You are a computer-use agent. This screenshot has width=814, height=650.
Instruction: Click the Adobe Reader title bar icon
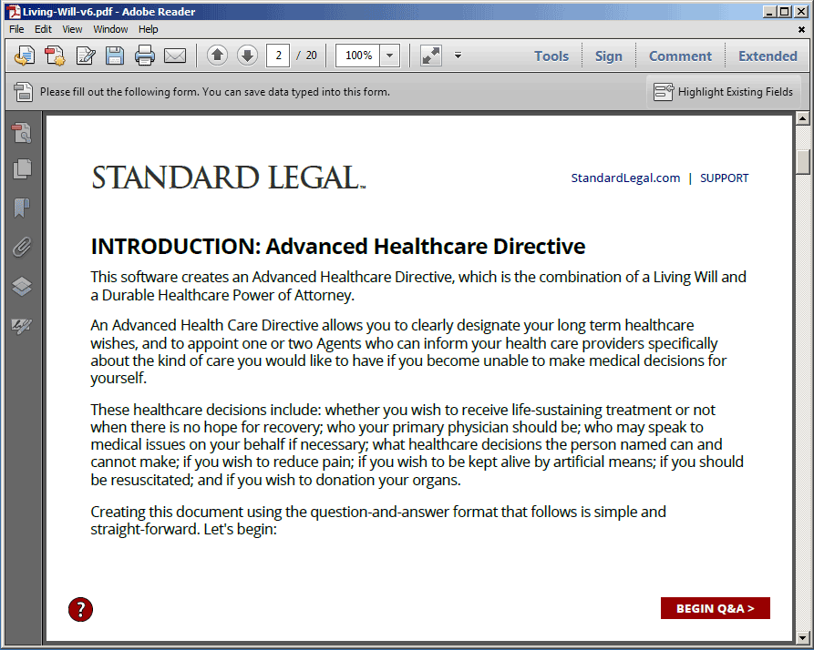coord(14,12)
